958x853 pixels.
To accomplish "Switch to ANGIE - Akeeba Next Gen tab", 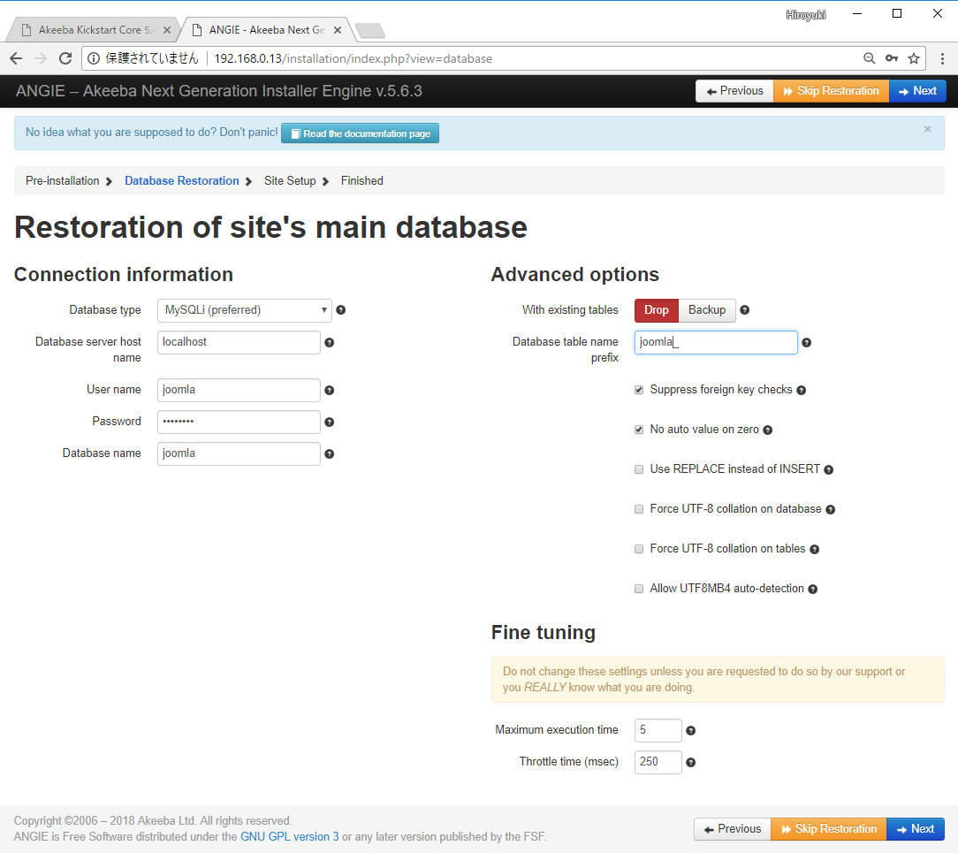I will 266,30.
